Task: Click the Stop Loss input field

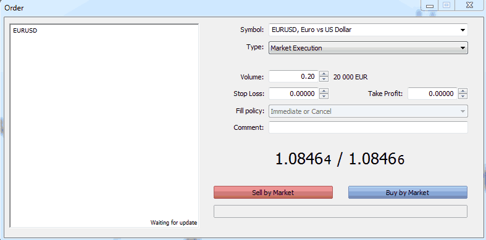Action: coord(293,94)
